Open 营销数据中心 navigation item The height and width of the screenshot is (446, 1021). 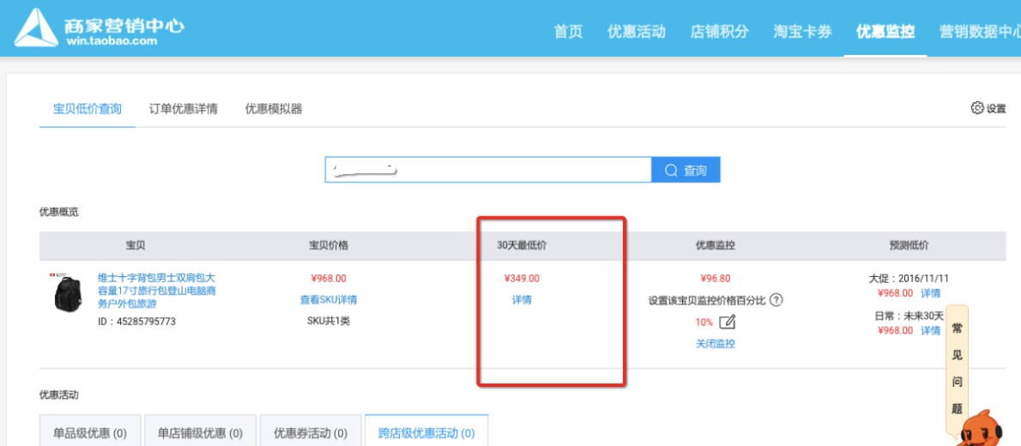pos(980,32)
